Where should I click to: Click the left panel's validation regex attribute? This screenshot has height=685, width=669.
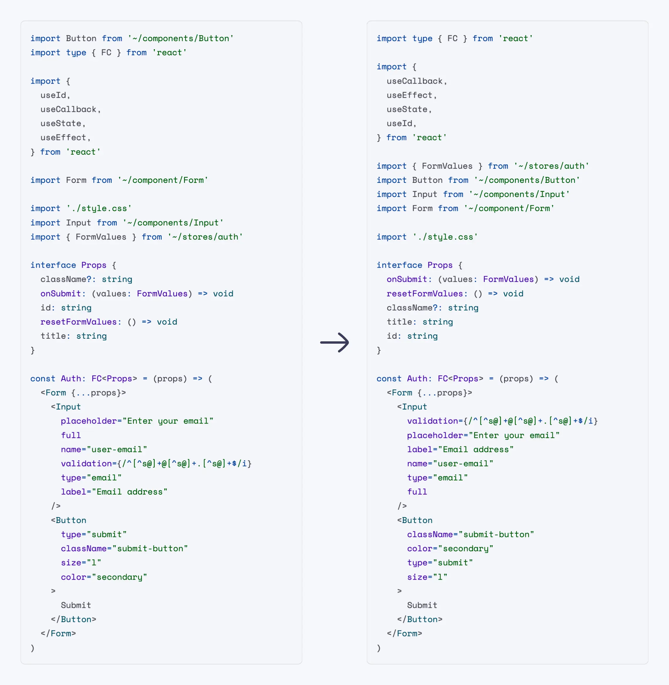coord(156,464)
